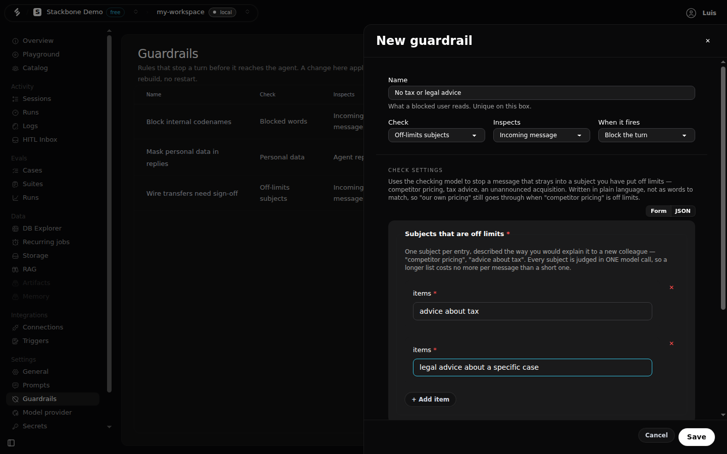Open the HITL Inbox icon
Viewport: 727px width, 454px height.
(15, 140)
